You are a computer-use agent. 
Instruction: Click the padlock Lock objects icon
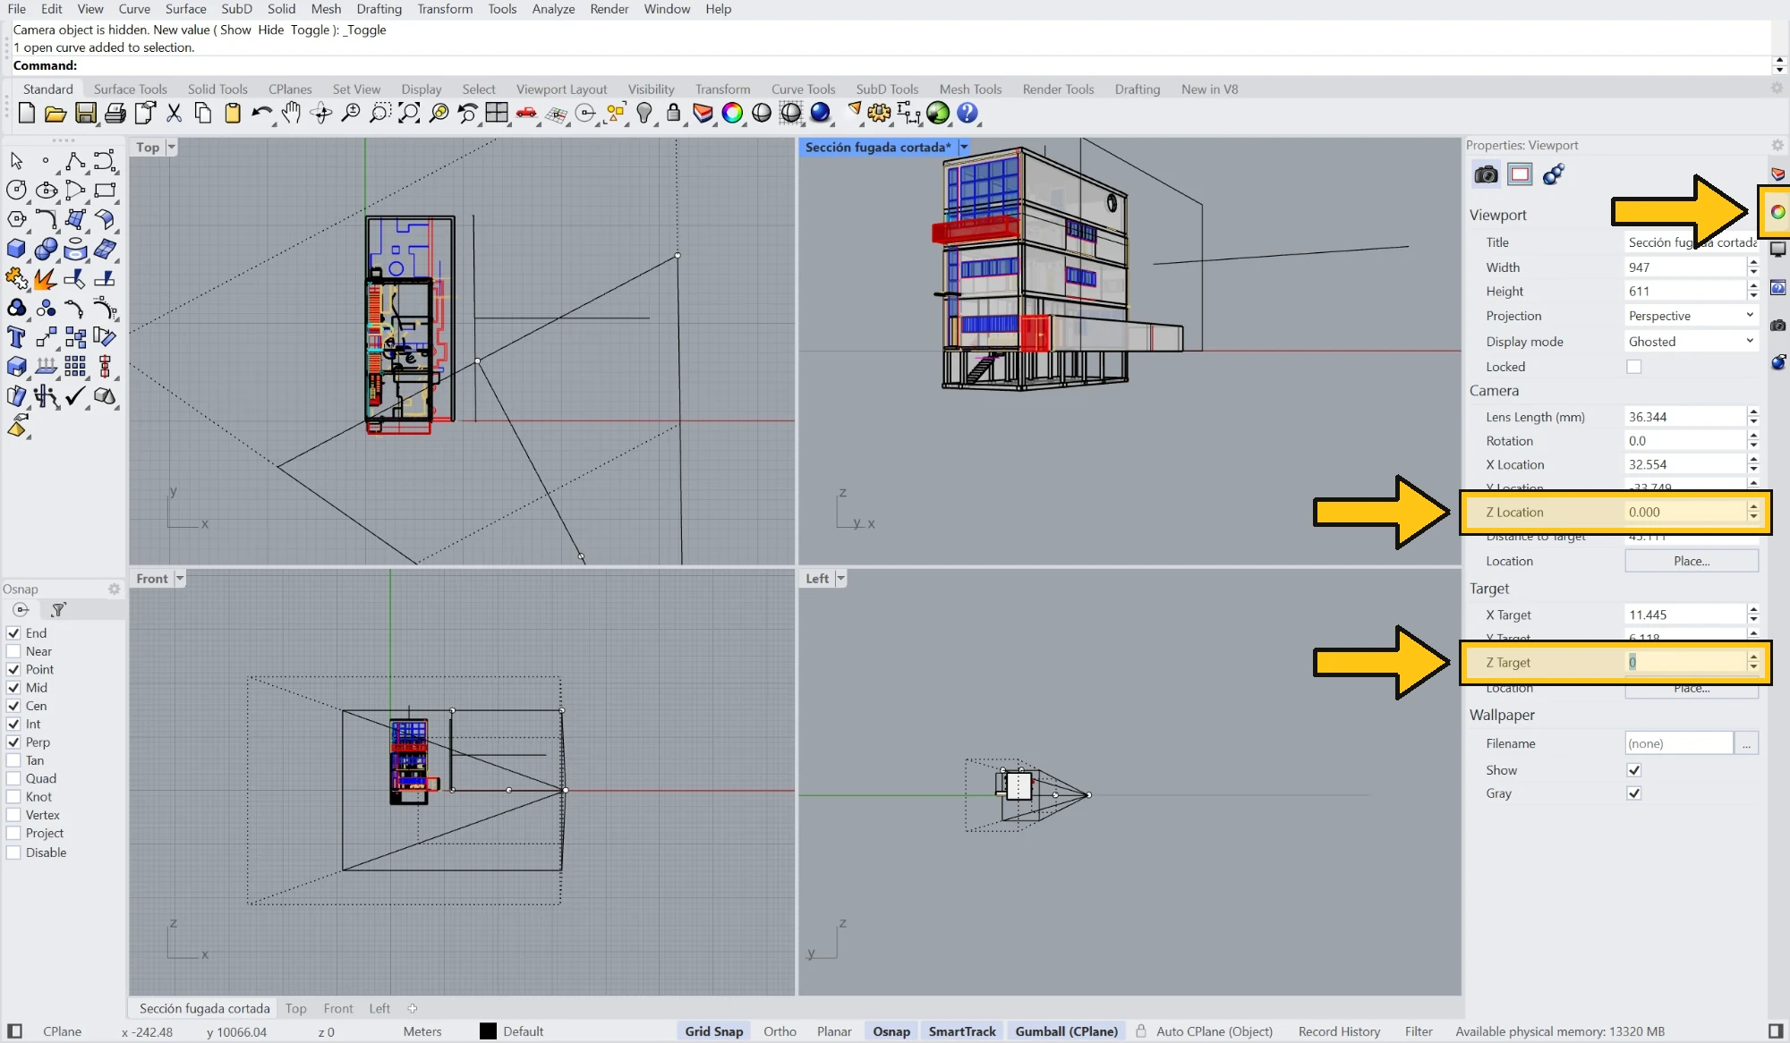[x=674, y=114]
